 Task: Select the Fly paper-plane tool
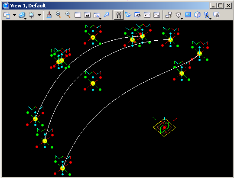click(128, 15)
